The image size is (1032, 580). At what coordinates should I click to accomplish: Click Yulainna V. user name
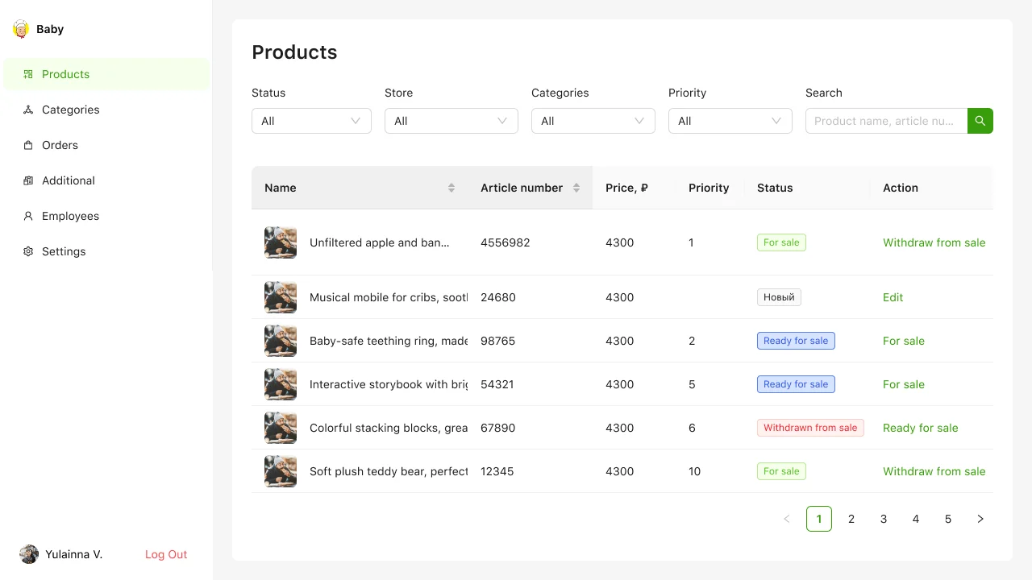click(x=73, y=554)
